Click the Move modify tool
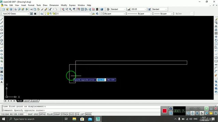 point(216,37)
